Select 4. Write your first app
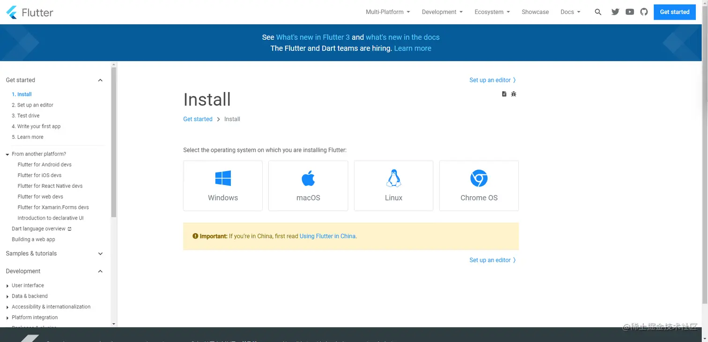The image size is (708, 342). (x=36, y=127)
